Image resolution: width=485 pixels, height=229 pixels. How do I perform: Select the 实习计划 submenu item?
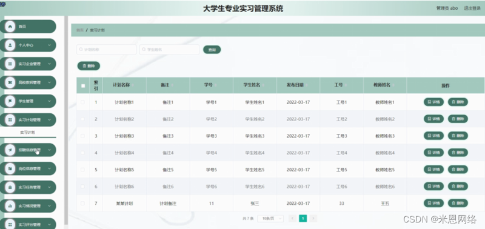click(x=27, y=132)
